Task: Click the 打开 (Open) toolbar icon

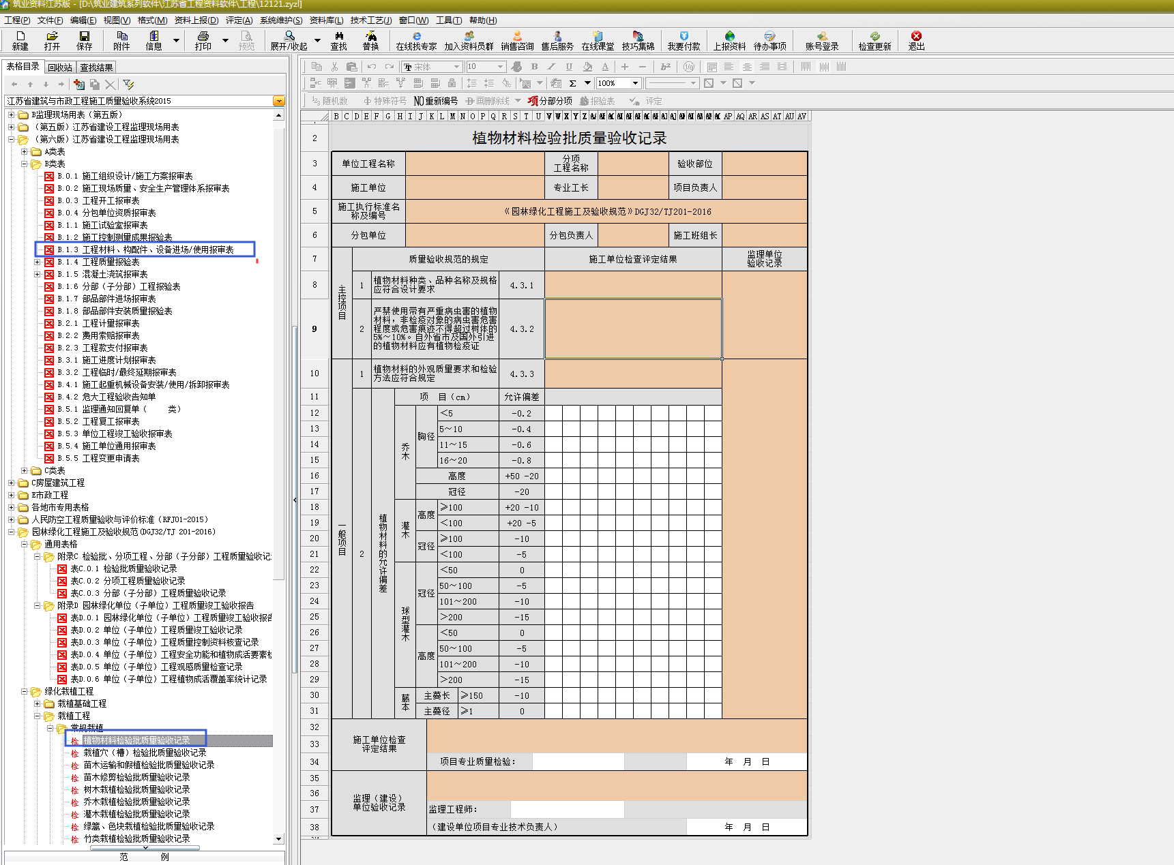Action: tap(52, 41)
